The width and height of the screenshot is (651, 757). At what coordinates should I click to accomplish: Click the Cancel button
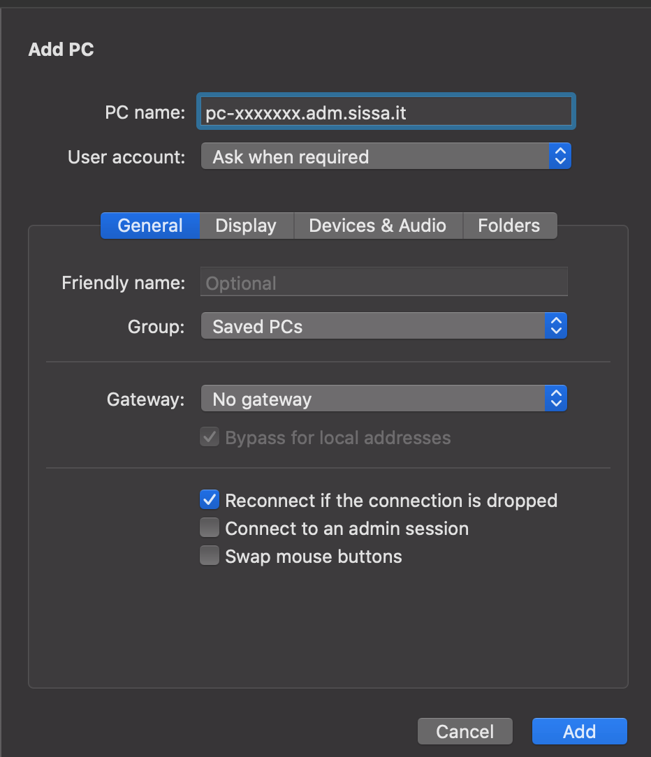[465, 731]
